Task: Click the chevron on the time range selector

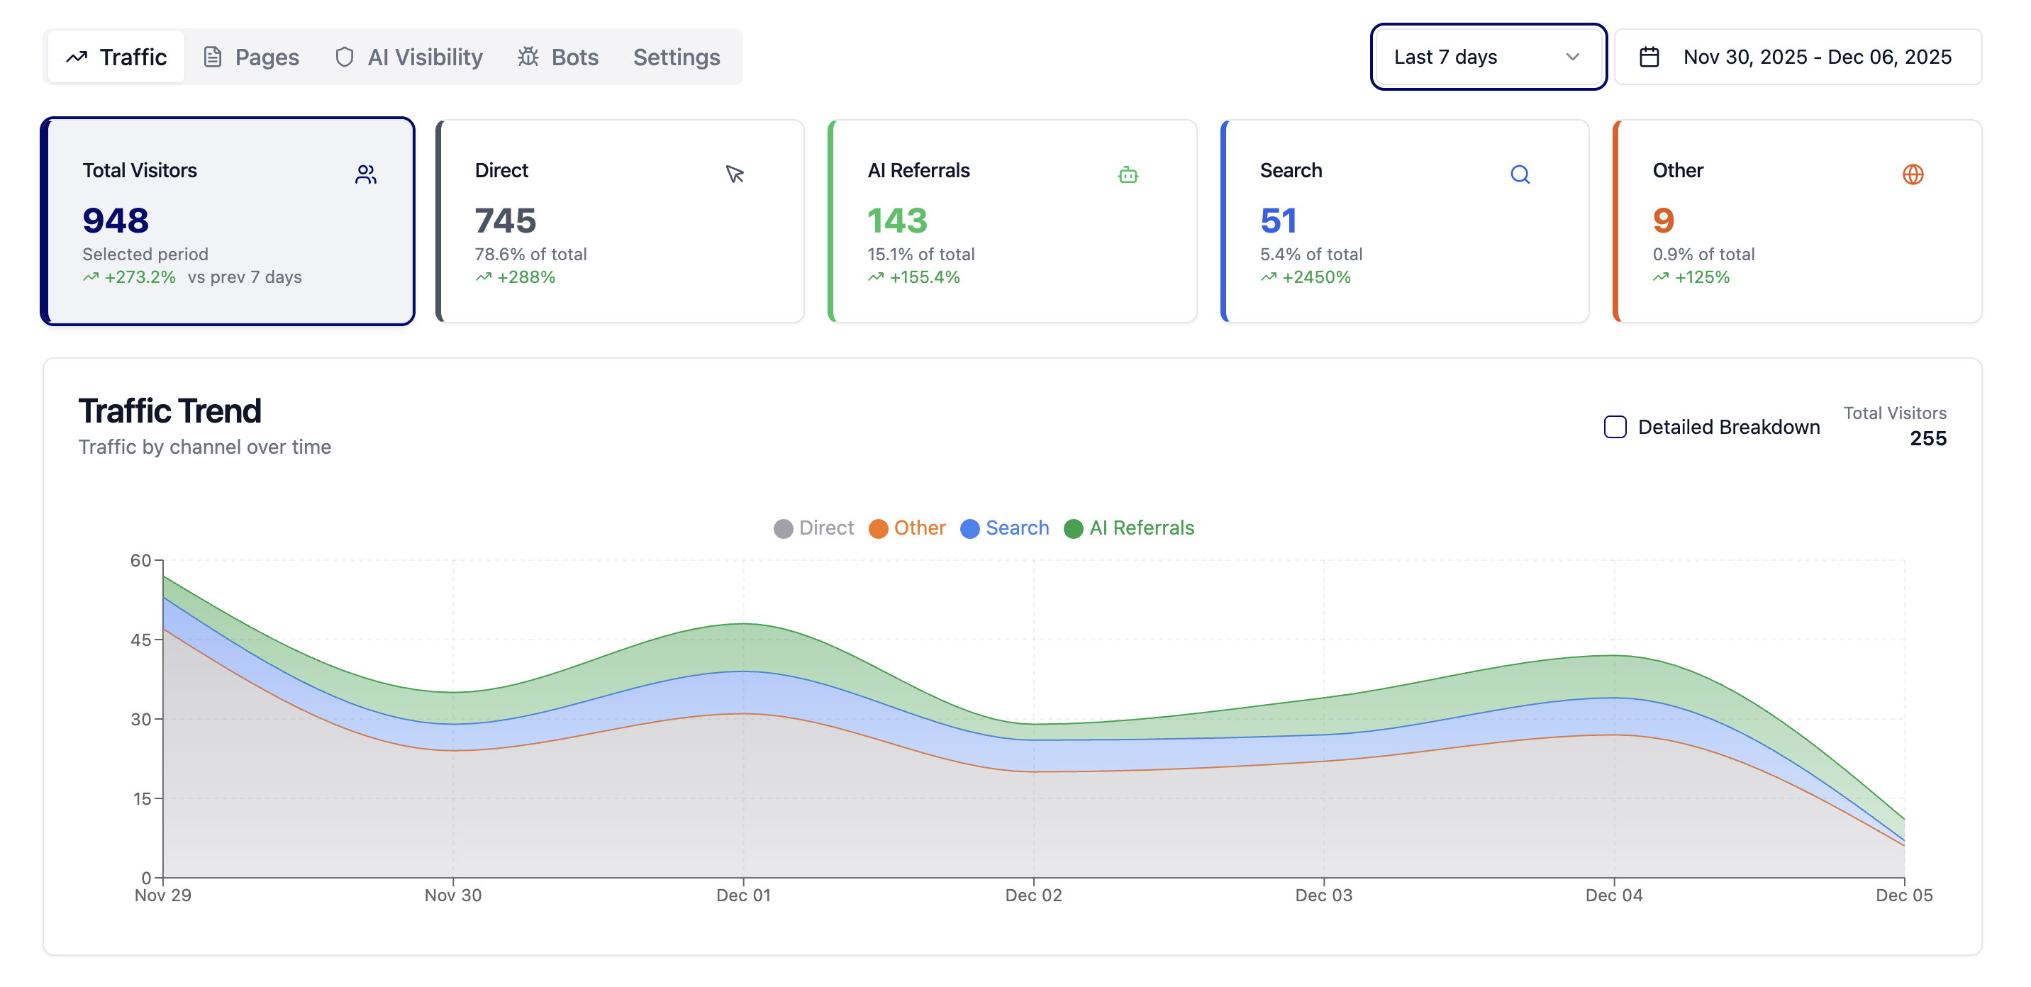Action: [1573, 56]
